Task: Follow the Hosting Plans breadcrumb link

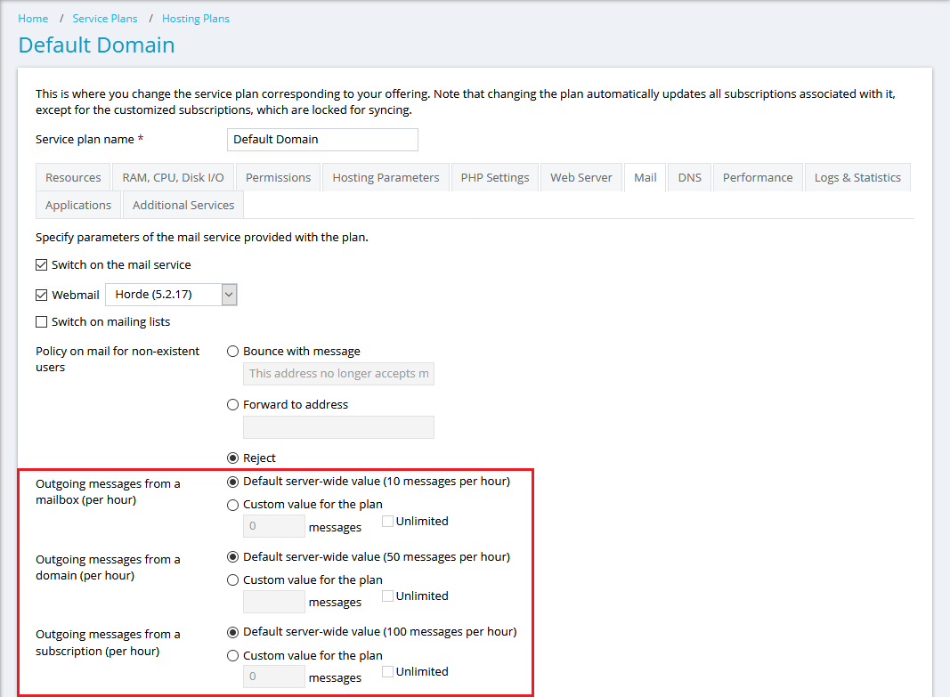Action: 195,19
